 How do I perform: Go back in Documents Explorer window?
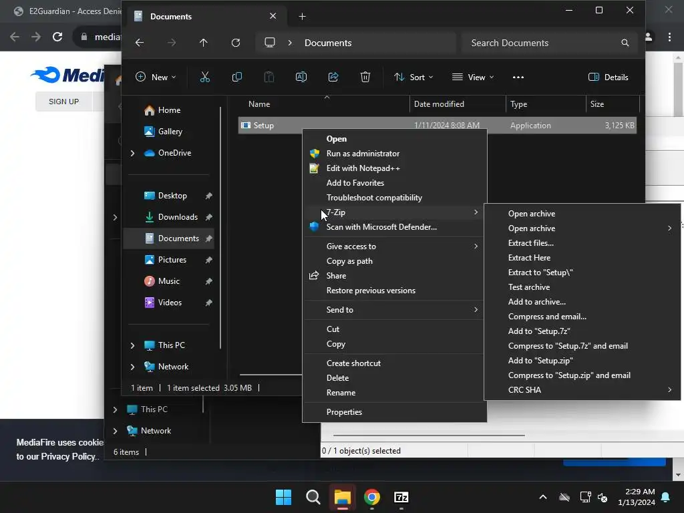pos(140,43)
